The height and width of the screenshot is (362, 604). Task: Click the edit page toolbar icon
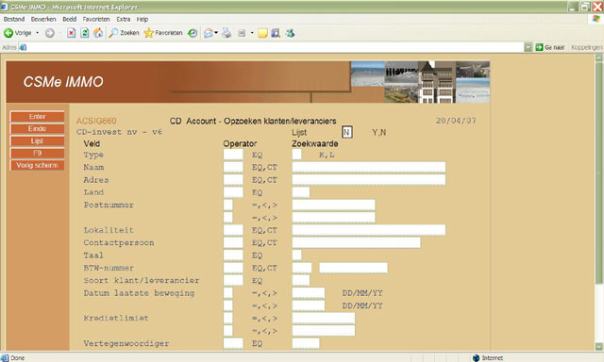pos(242,33)
